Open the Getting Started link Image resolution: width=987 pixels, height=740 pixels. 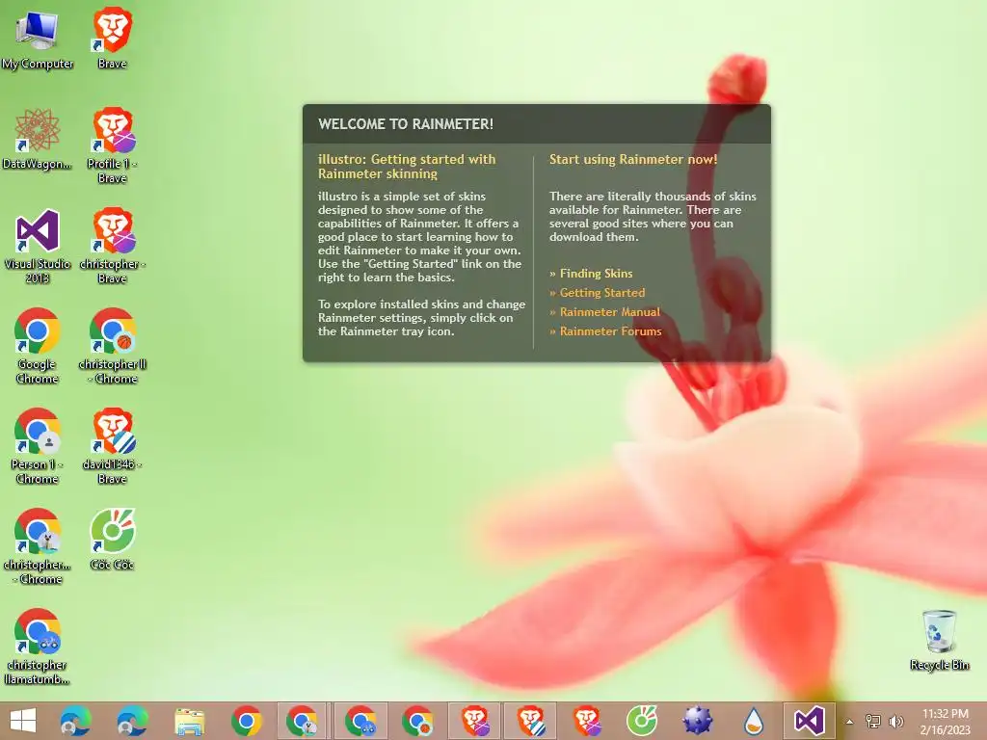[602, 293]
